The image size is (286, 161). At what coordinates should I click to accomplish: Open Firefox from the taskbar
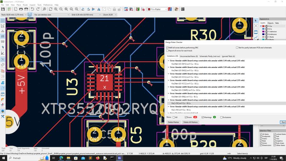tap(98, 158)
